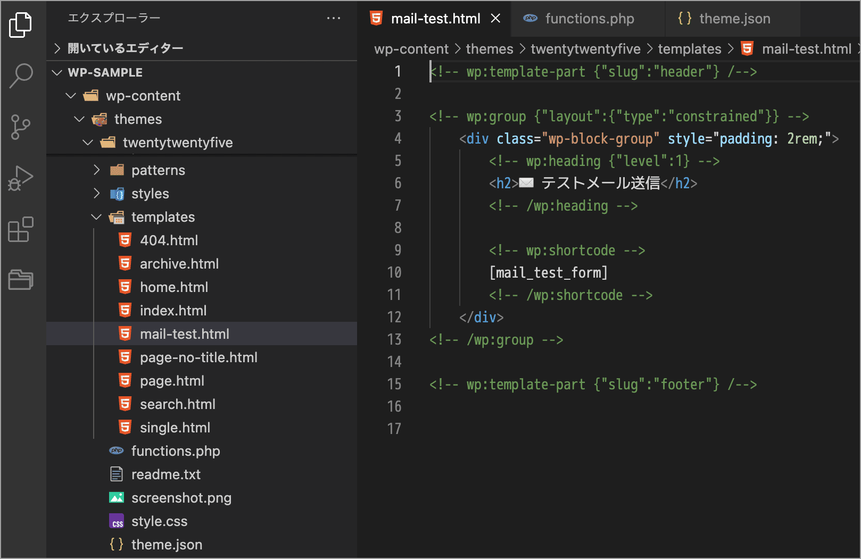This screenshot has height=559, width=861.
Task: Open the Source Control view icon
Action: pyautogui.click(x=21, y=127)
